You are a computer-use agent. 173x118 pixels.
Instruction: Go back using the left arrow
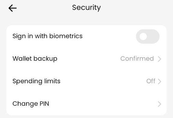tap(13, 8)
